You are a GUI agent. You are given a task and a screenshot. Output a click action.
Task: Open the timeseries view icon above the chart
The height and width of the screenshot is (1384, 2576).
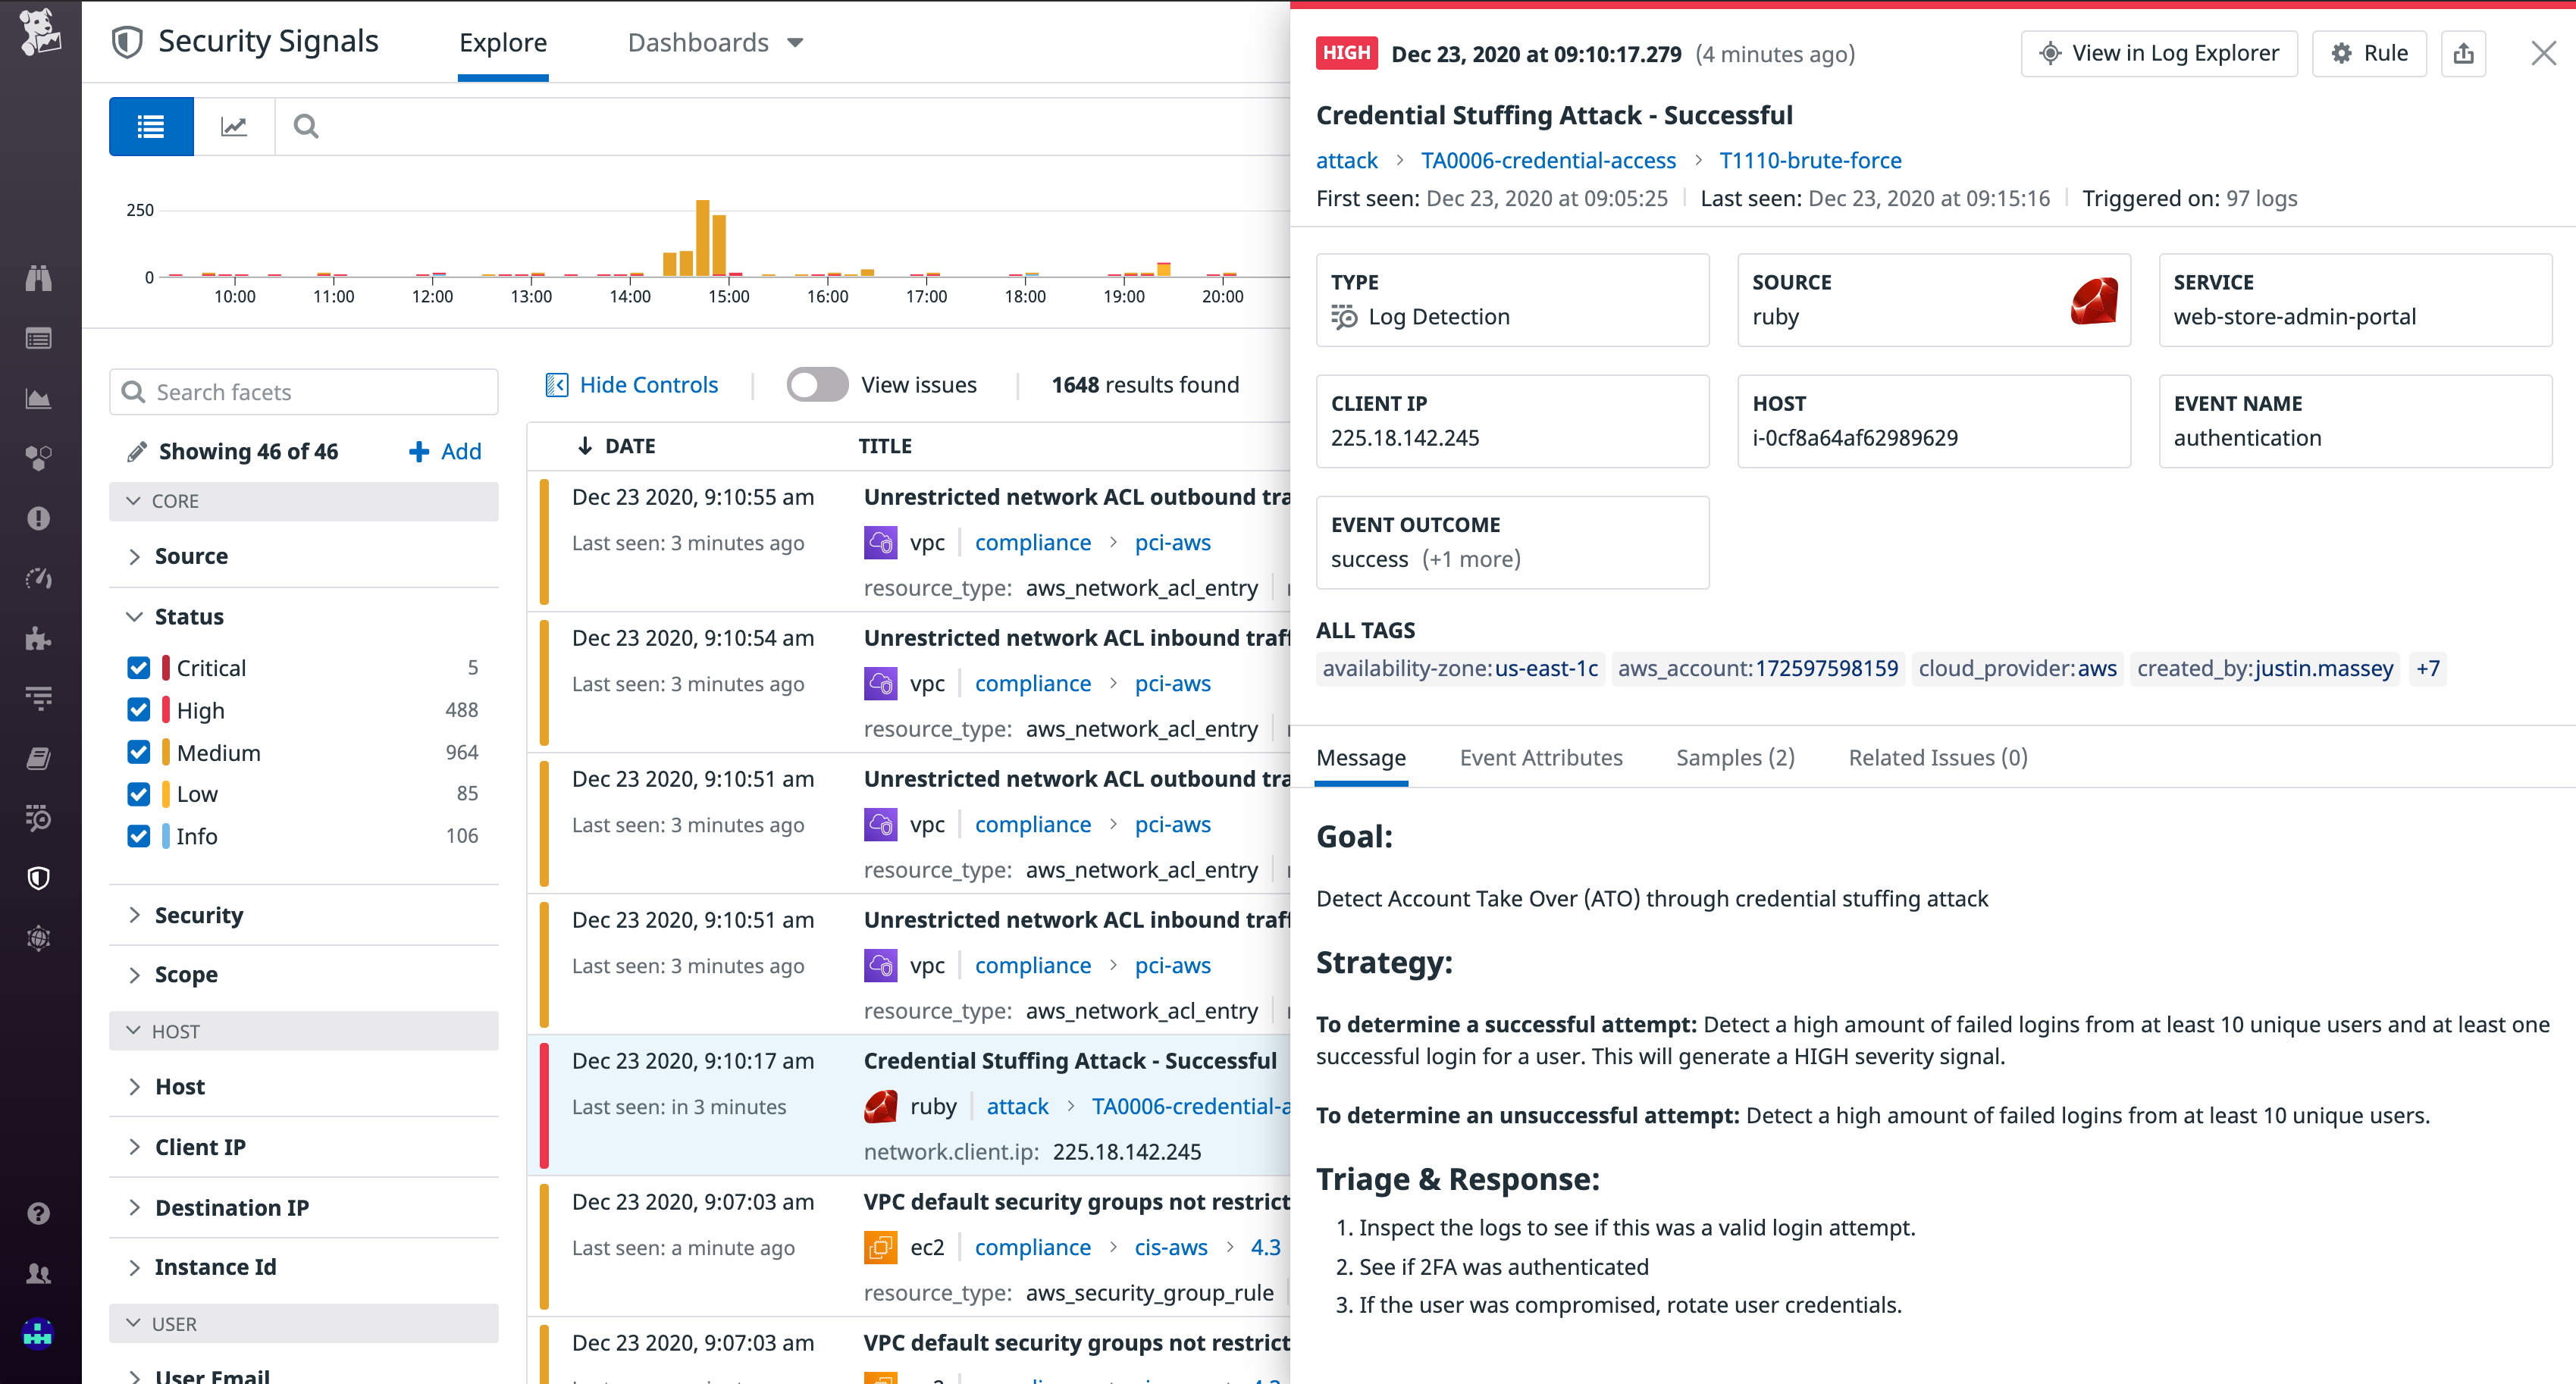coord(234,126)
